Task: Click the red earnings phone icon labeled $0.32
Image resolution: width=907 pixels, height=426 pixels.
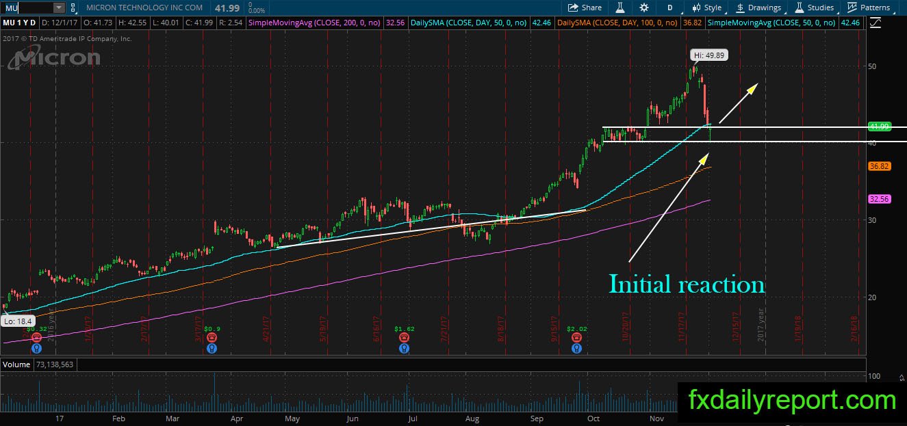Action: [x=36, y=338]
